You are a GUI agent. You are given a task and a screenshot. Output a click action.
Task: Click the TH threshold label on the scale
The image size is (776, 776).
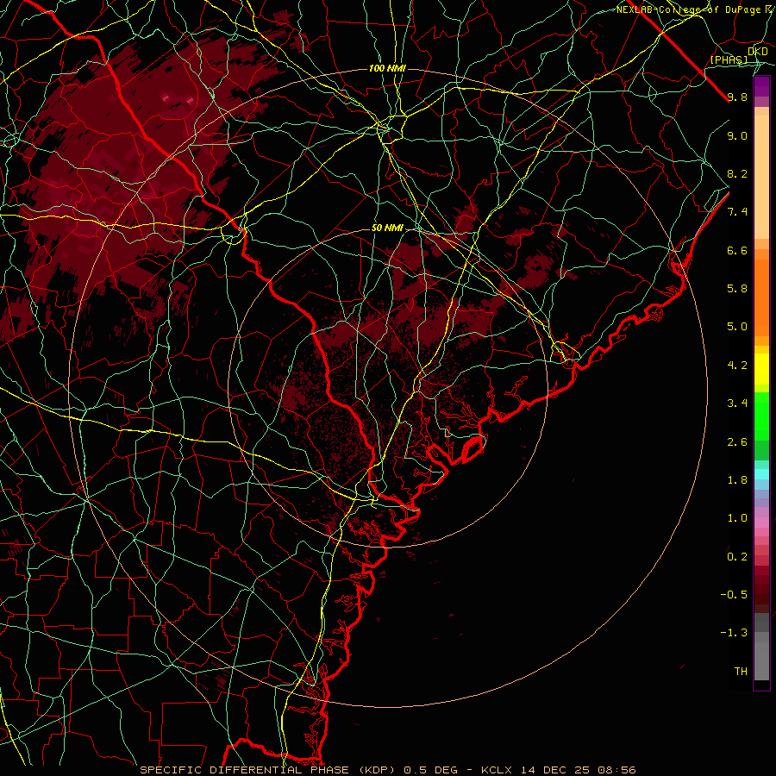coord(741,672)
